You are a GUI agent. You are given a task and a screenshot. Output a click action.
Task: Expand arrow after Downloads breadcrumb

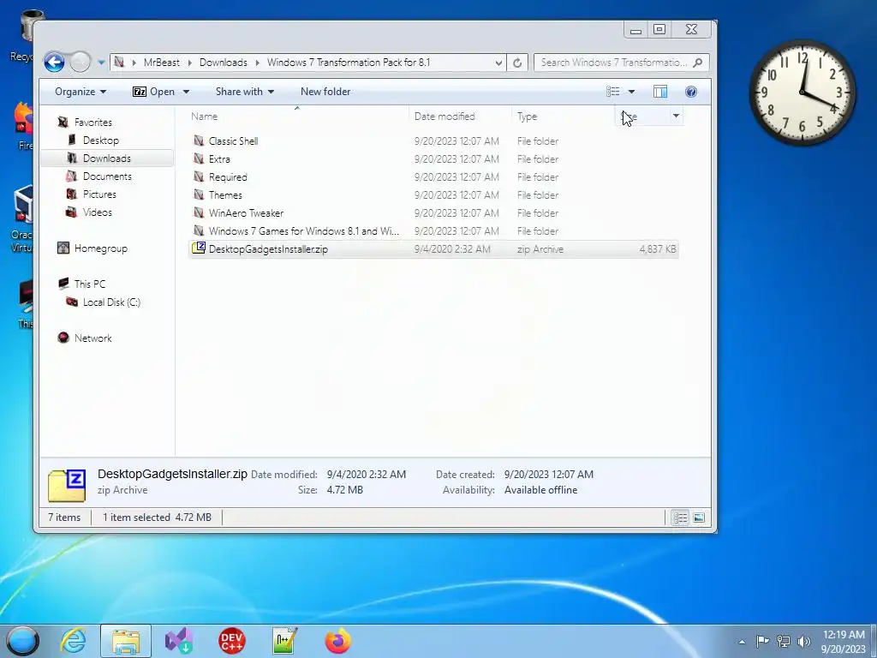257,63
